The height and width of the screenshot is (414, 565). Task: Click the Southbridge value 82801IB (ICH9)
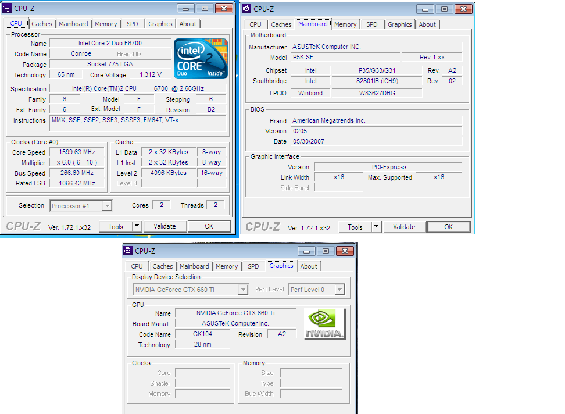click(377, 81)
